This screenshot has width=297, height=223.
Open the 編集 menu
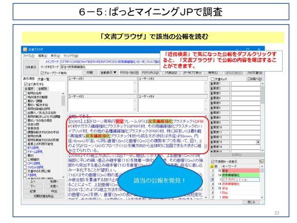pyautogui.click(x=42, y=56)
